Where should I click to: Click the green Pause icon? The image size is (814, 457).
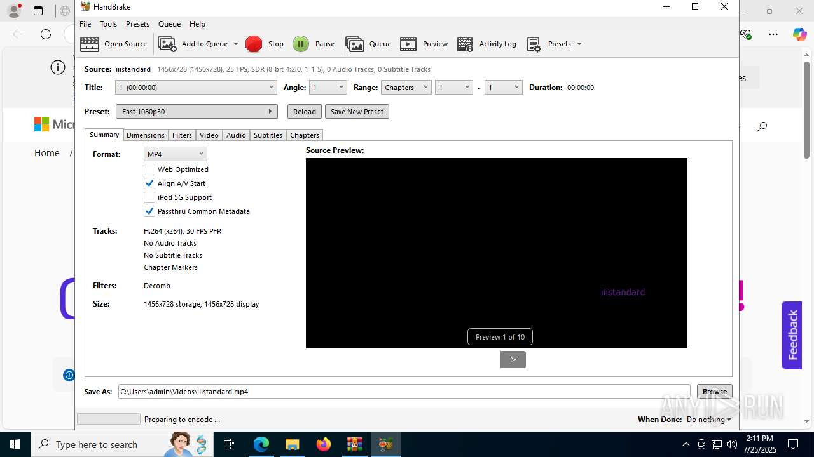[x=301, y=44]
